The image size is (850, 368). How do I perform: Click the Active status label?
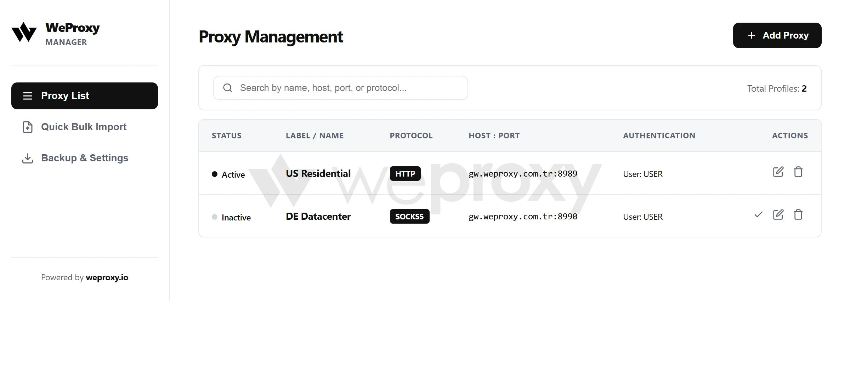(x=233, y=174)
